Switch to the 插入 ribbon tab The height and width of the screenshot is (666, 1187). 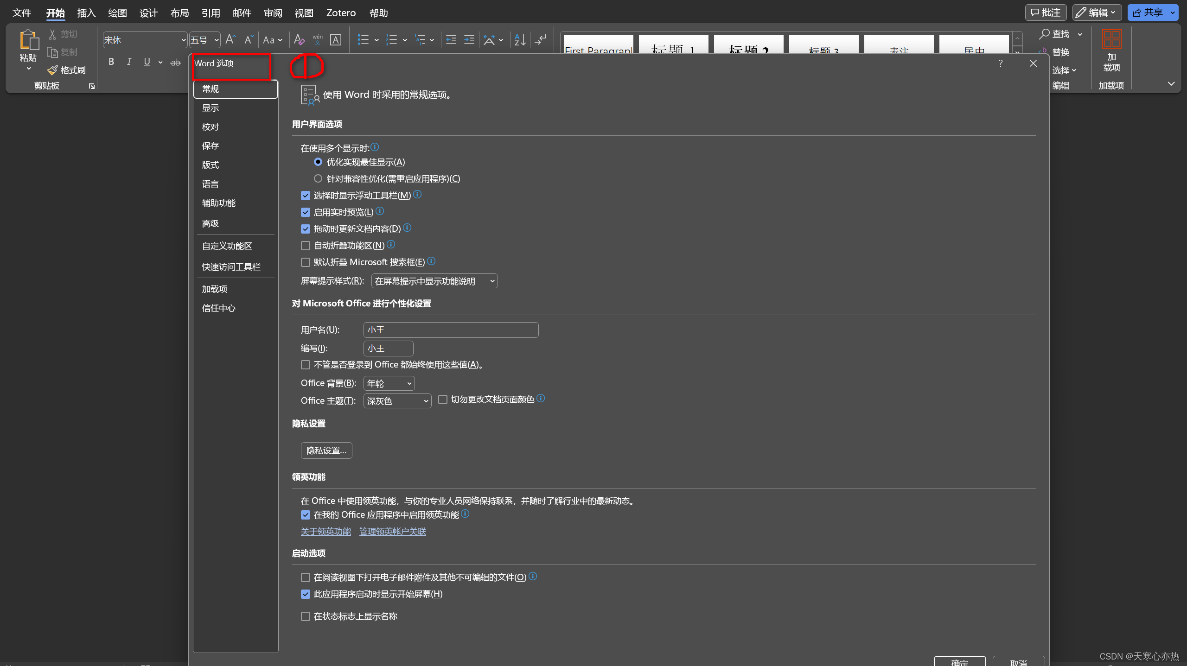pos(86,13)
